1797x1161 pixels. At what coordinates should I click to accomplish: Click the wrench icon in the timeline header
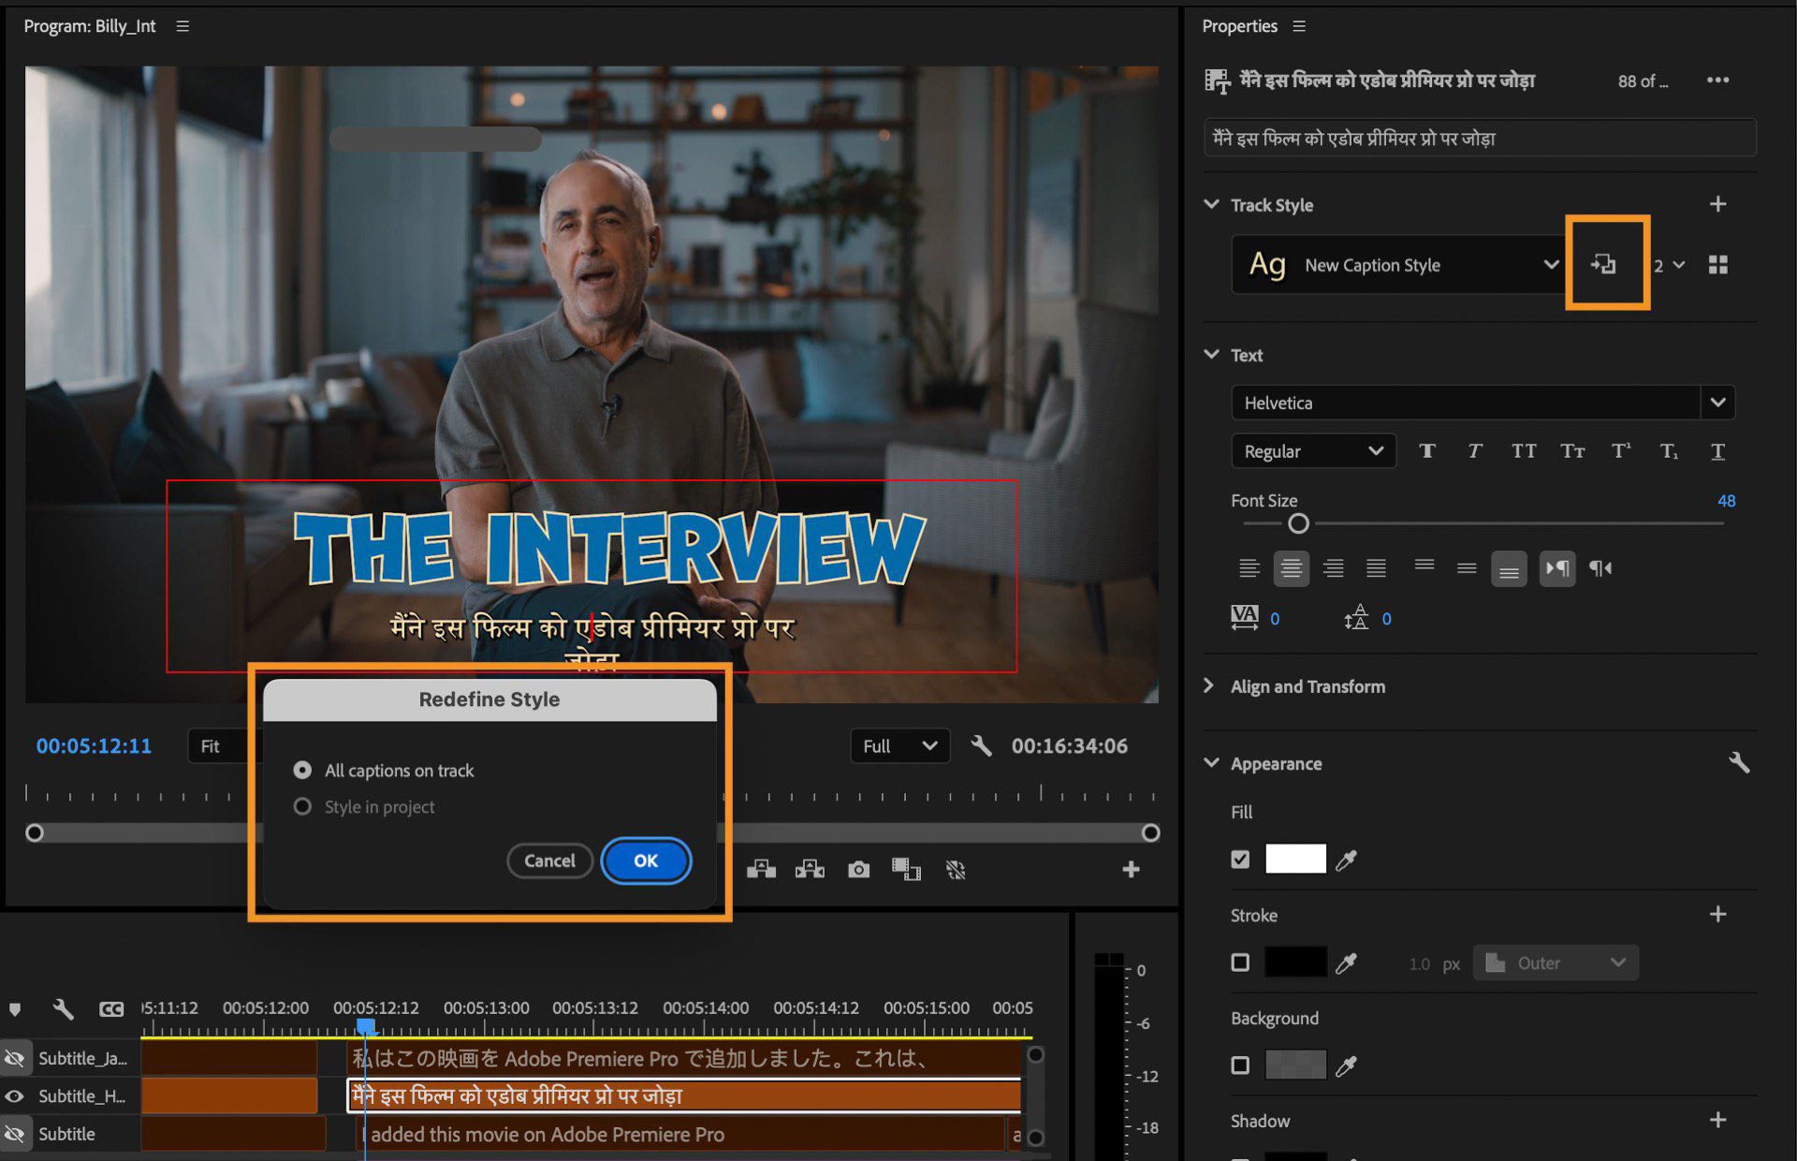[x=62, y=1008]
